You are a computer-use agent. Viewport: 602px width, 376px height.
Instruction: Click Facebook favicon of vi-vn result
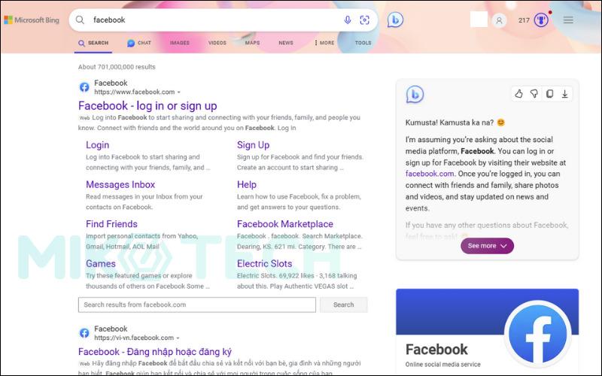pyautogui.click(x=84, y=333)
